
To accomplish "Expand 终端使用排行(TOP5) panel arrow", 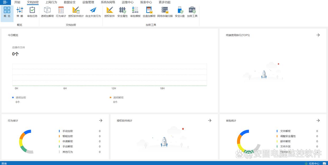I will click(x=318, y=35).
